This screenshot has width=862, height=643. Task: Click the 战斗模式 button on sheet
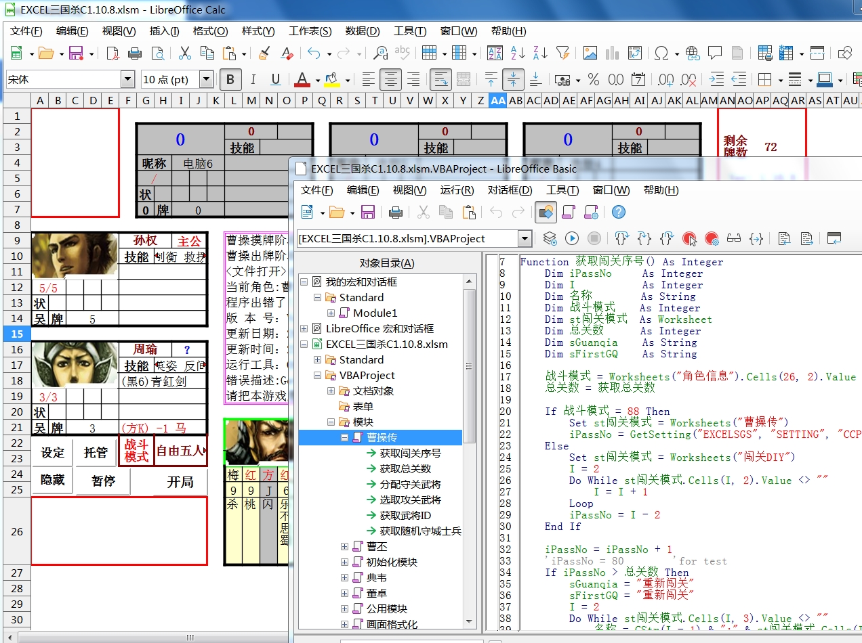136,451
